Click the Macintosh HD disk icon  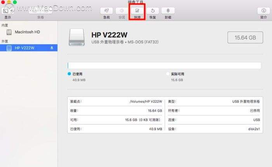9,32
